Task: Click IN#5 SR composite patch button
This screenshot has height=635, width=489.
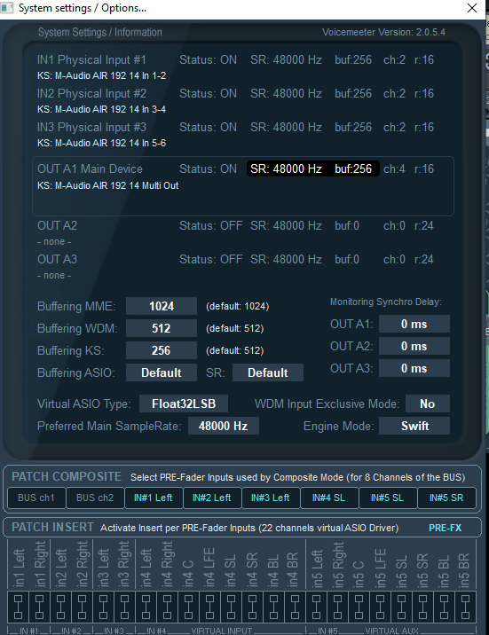Action: pyautogui.click(x=446, y=498)
